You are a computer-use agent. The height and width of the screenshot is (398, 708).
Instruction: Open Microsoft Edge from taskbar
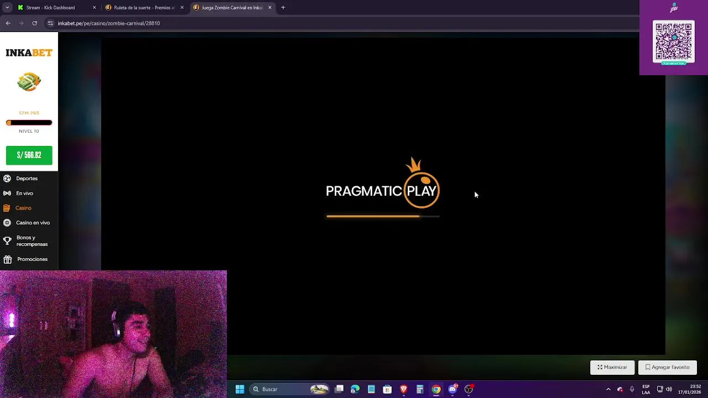click(355, 389)
